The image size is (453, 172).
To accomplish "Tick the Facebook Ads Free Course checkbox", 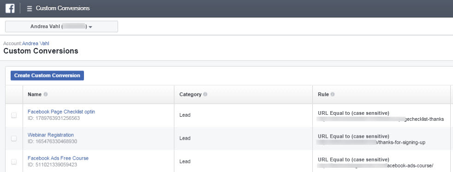I will click(14, 162).
